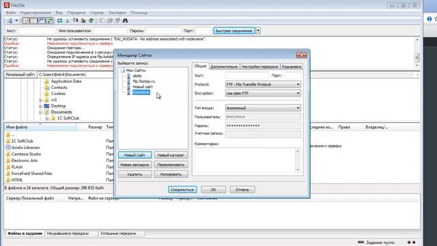
Task: Expand the cr3 folder node
Action: coord(41,100)
